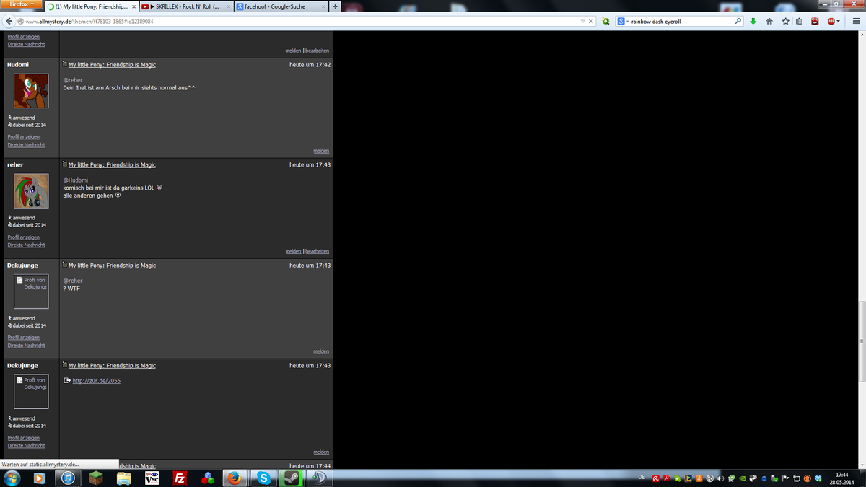This screenshot has width=866, height=487.
Task: Switch to the facehoof Google-Suche tab
Action: (x=280, y=6)
